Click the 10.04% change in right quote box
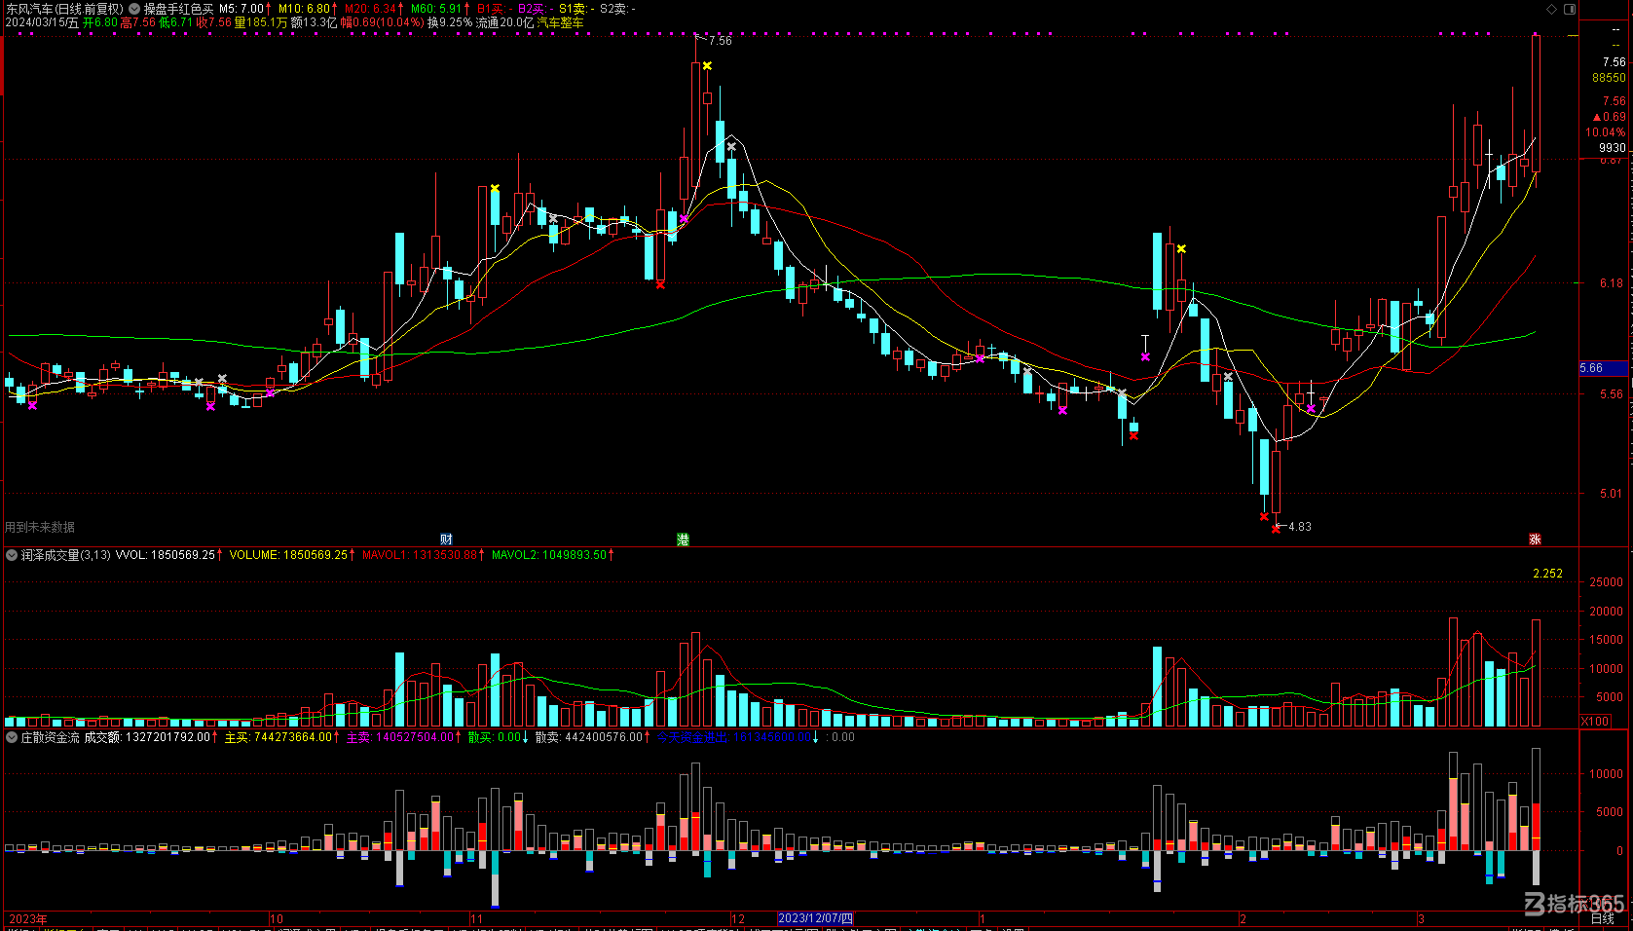Viewport: 1633px width, 931px height. [1606, 132]
